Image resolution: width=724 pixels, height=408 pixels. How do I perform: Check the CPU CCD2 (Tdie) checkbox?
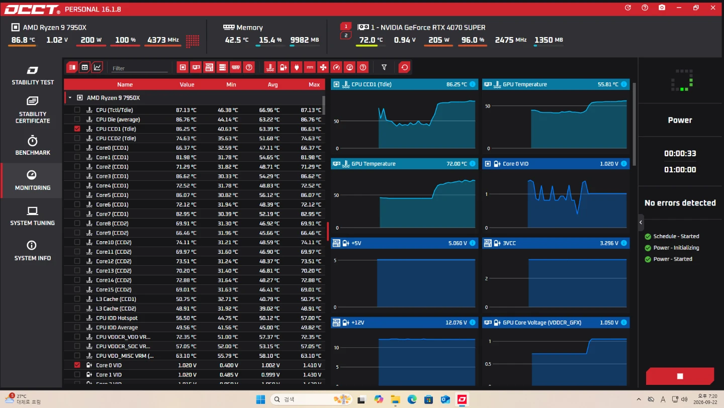click(77, 138)
